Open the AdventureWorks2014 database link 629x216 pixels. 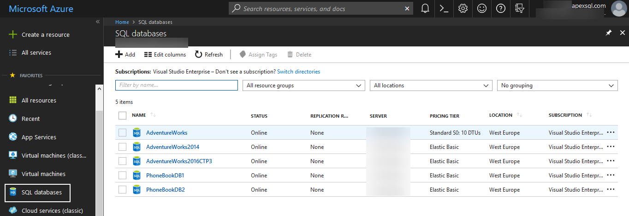point(172,147)
